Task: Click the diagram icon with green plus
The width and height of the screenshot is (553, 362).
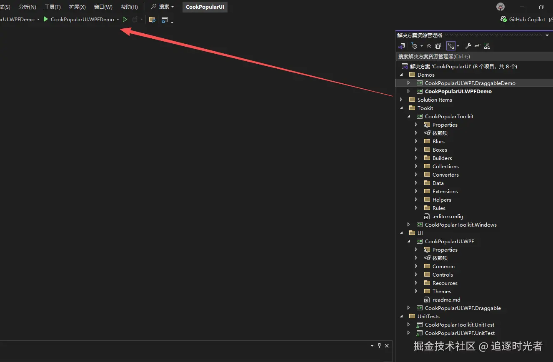Action: pos(487,46)
